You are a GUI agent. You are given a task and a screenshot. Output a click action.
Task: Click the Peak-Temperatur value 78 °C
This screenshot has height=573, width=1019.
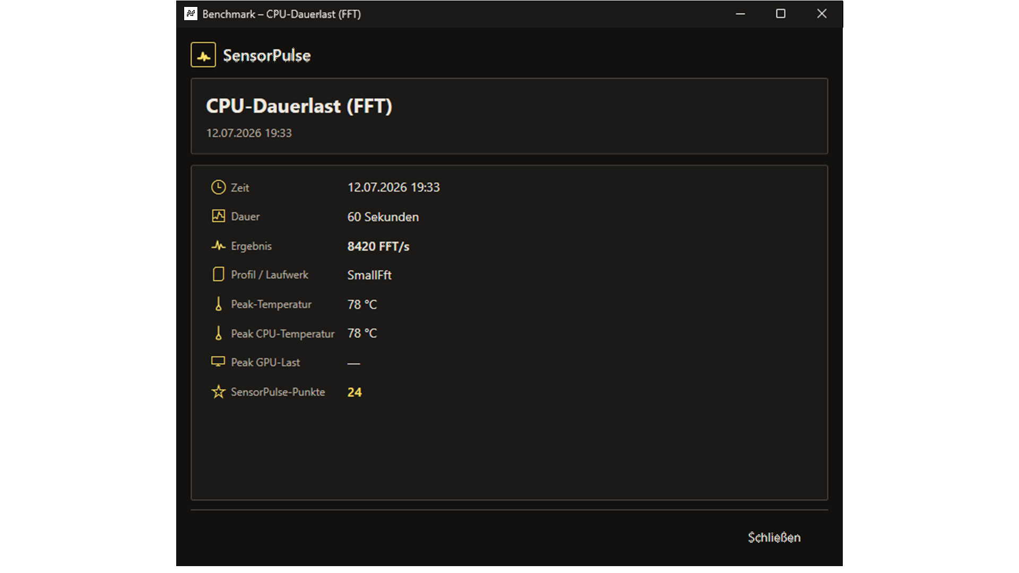pyautogui.click(x=362, y=305)
